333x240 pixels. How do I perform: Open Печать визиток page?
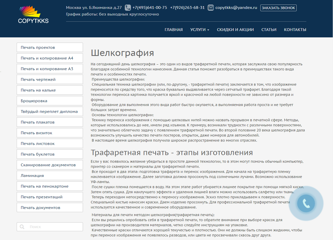click(x=50, y=133)
